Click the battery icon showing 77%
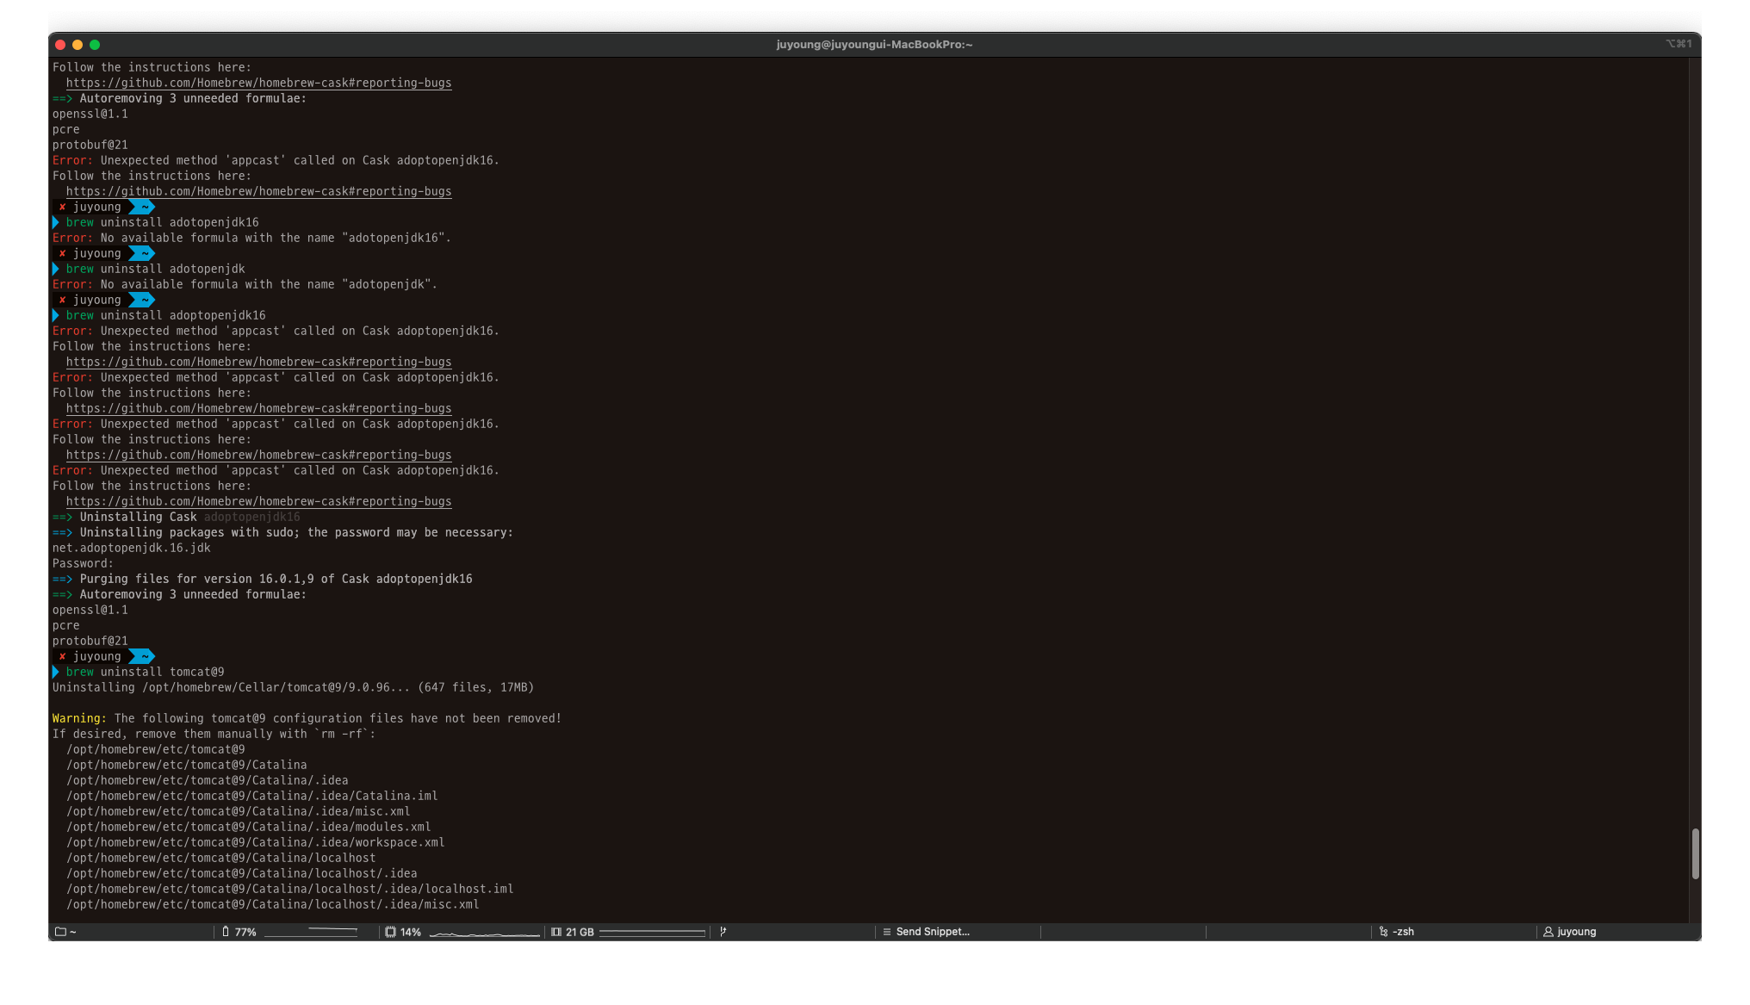The image size is (1750, 1005). coord(226,932)
